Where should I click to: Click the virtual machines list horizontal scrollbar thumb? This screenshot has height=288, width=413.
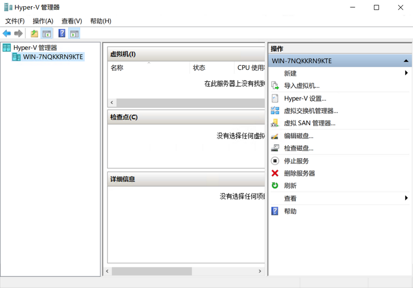tap(191, 102)
